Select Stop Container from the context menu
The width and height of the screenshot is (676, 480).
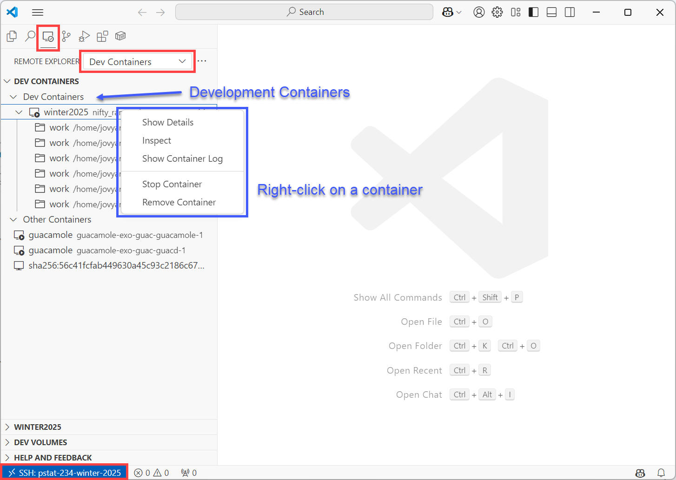tap(172, 184)
